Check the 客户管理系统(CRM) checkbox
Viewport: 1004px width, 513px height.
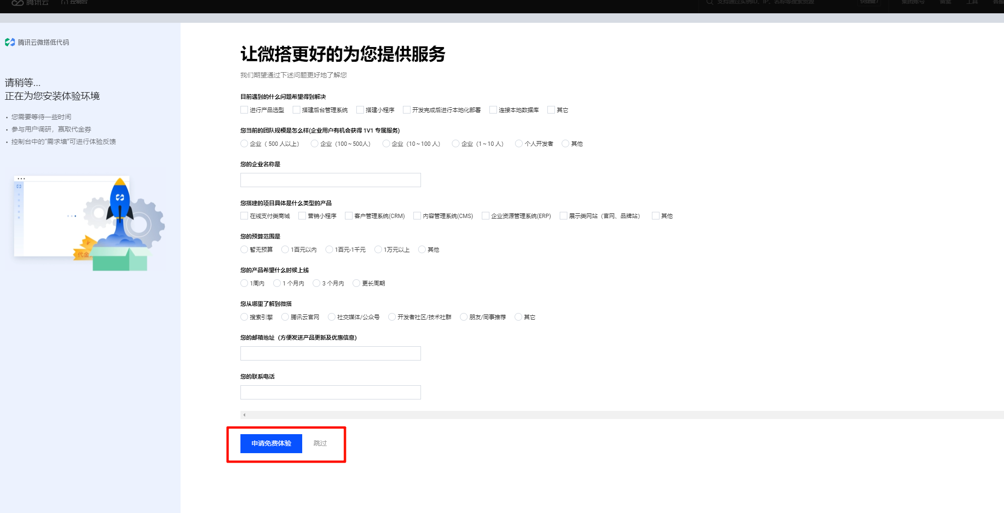pos(349,216)
